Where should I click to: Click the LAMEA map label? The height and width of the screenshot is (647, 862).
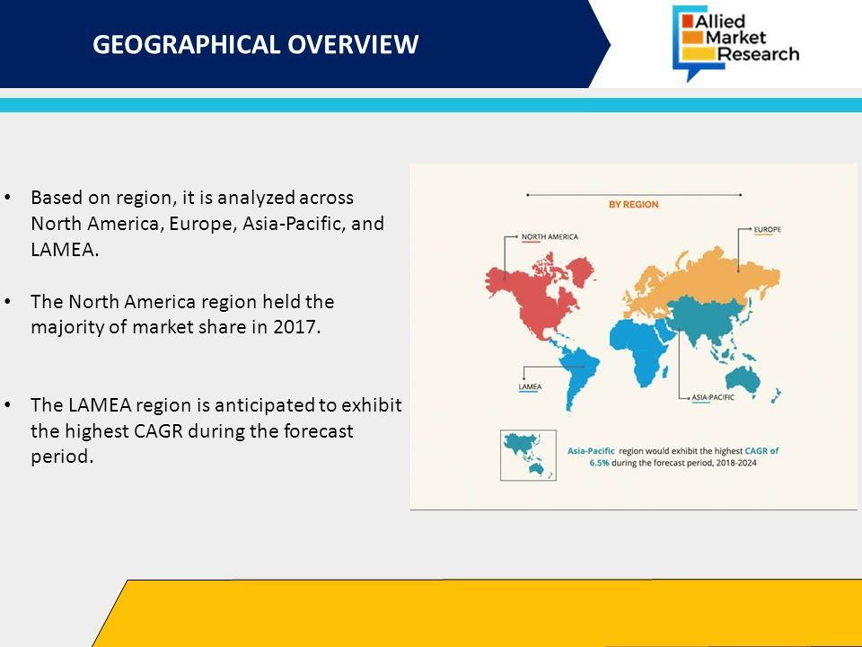(x=530, y=386)
